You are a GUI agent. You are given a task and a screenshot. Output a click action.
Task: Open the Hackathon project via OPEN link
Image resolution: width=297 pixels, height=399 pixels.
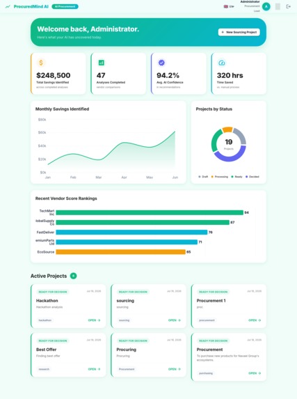[94, 320]
